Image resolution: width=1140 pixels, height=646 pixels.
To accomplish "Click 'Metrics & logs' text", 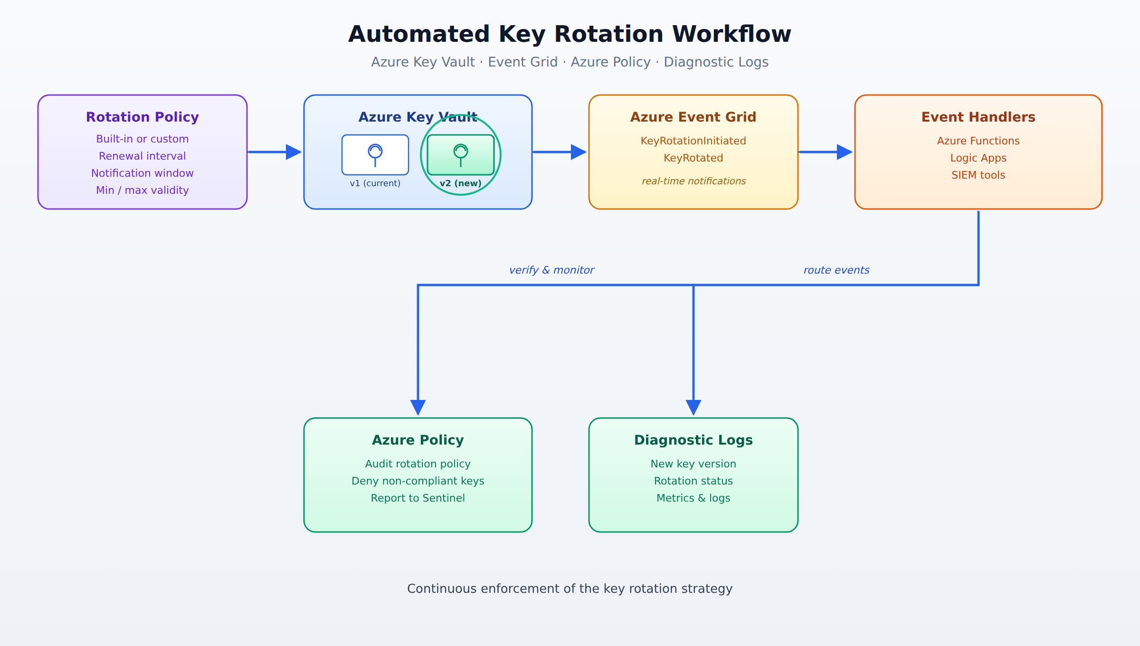I will point(693,498).
